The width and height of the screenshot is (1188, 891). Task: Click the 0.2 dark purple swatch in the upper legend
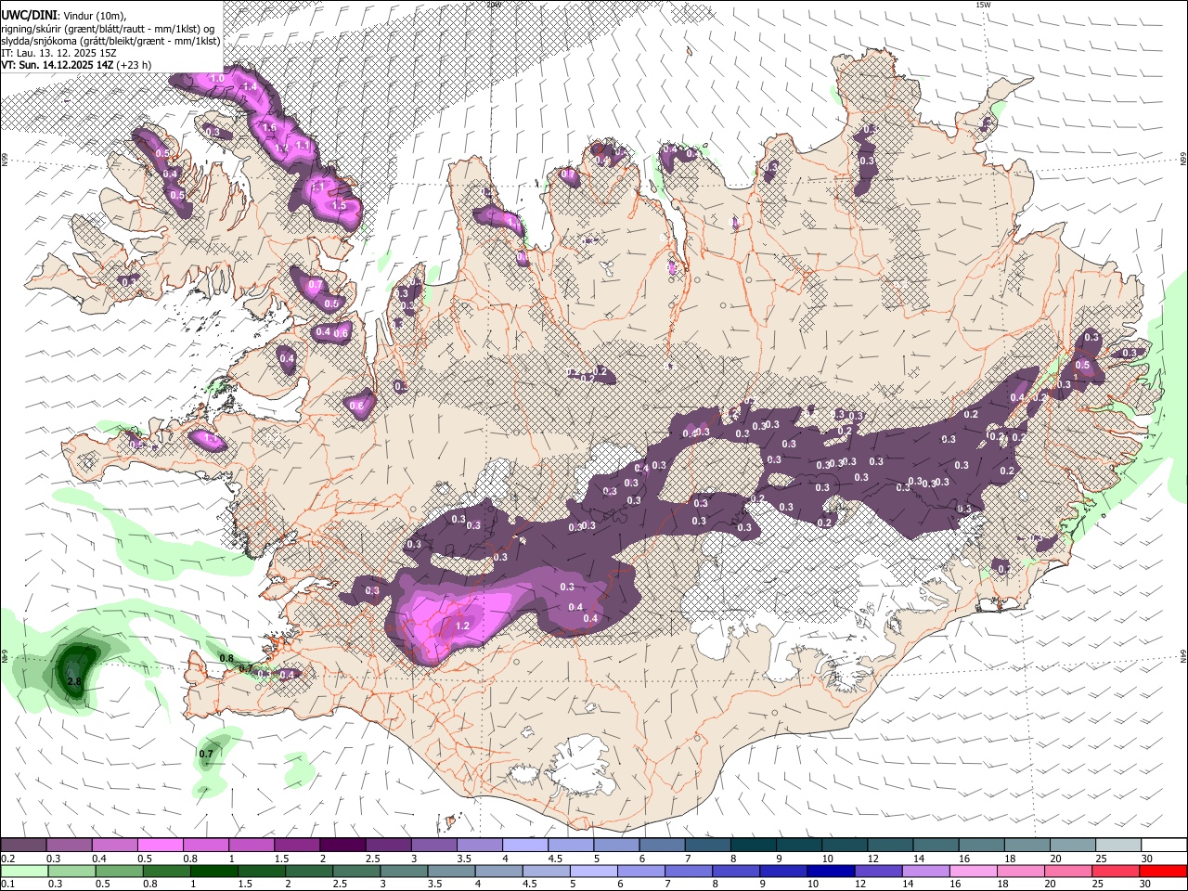pos(23,846)
